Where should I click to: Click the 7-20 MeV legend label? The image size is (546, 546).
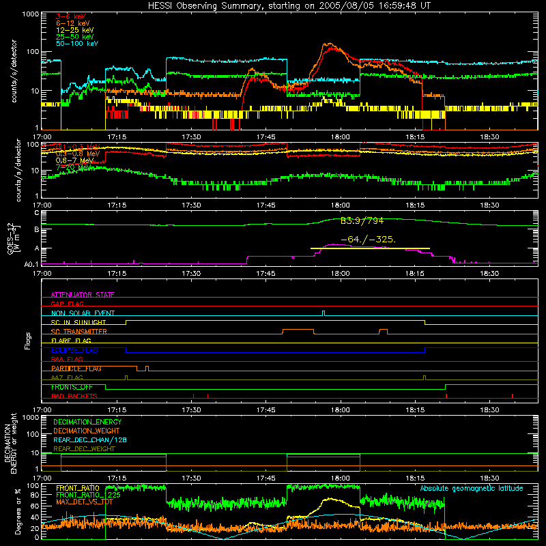[73, 167]
